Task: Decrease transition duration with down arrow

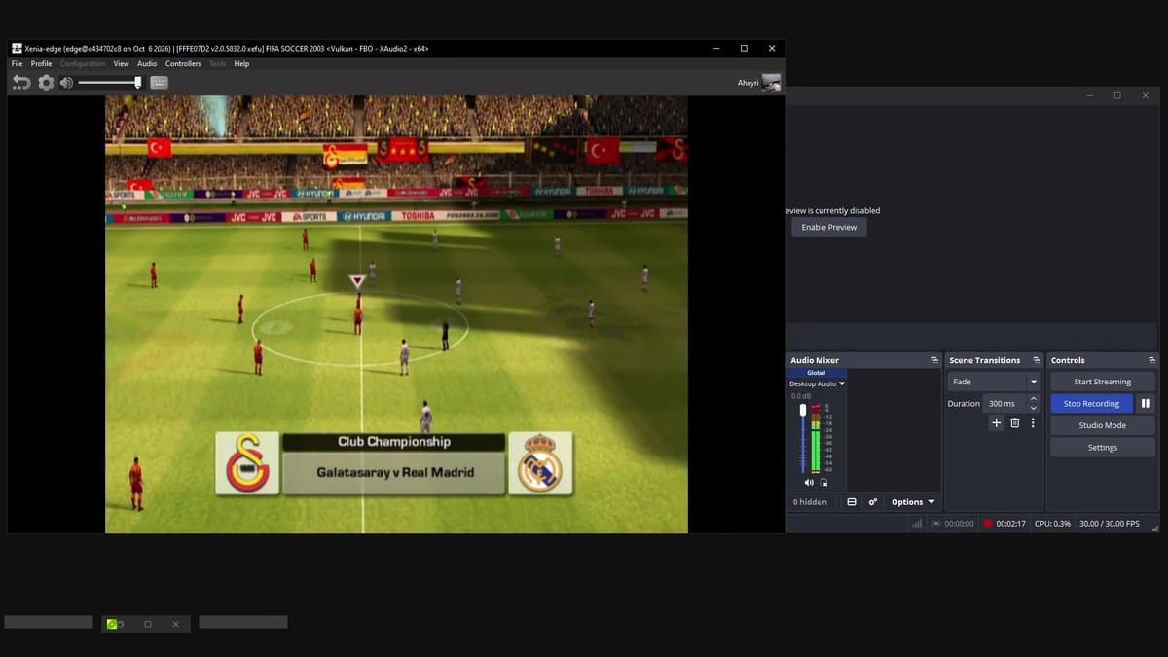Action: point(1034,408)
